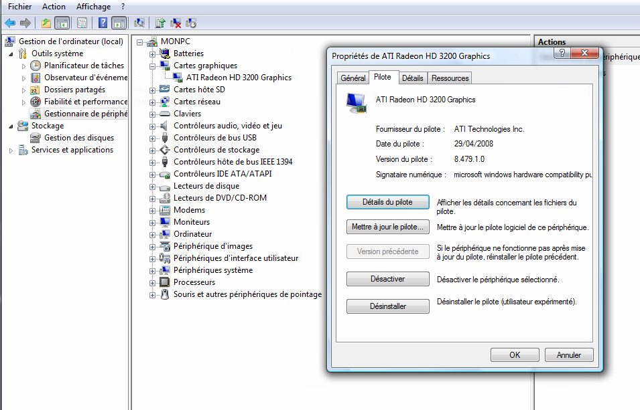This screenshot has width=640, height=410.
Task: Expand the Observateur d'événements node
Action: 23,78
